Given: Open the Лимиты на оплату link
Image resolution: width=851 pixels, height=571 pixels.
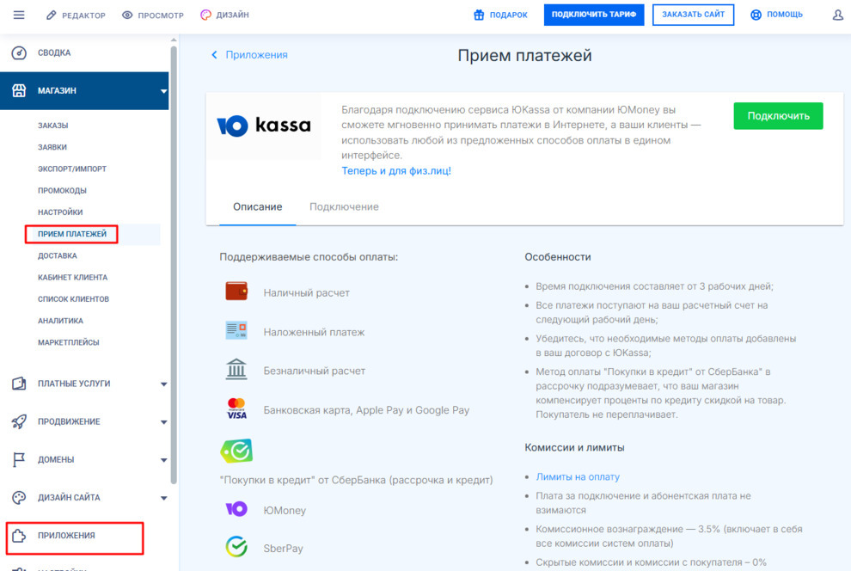Looking at the screenshot, I should pyautogui.click(x=578, y=476).
